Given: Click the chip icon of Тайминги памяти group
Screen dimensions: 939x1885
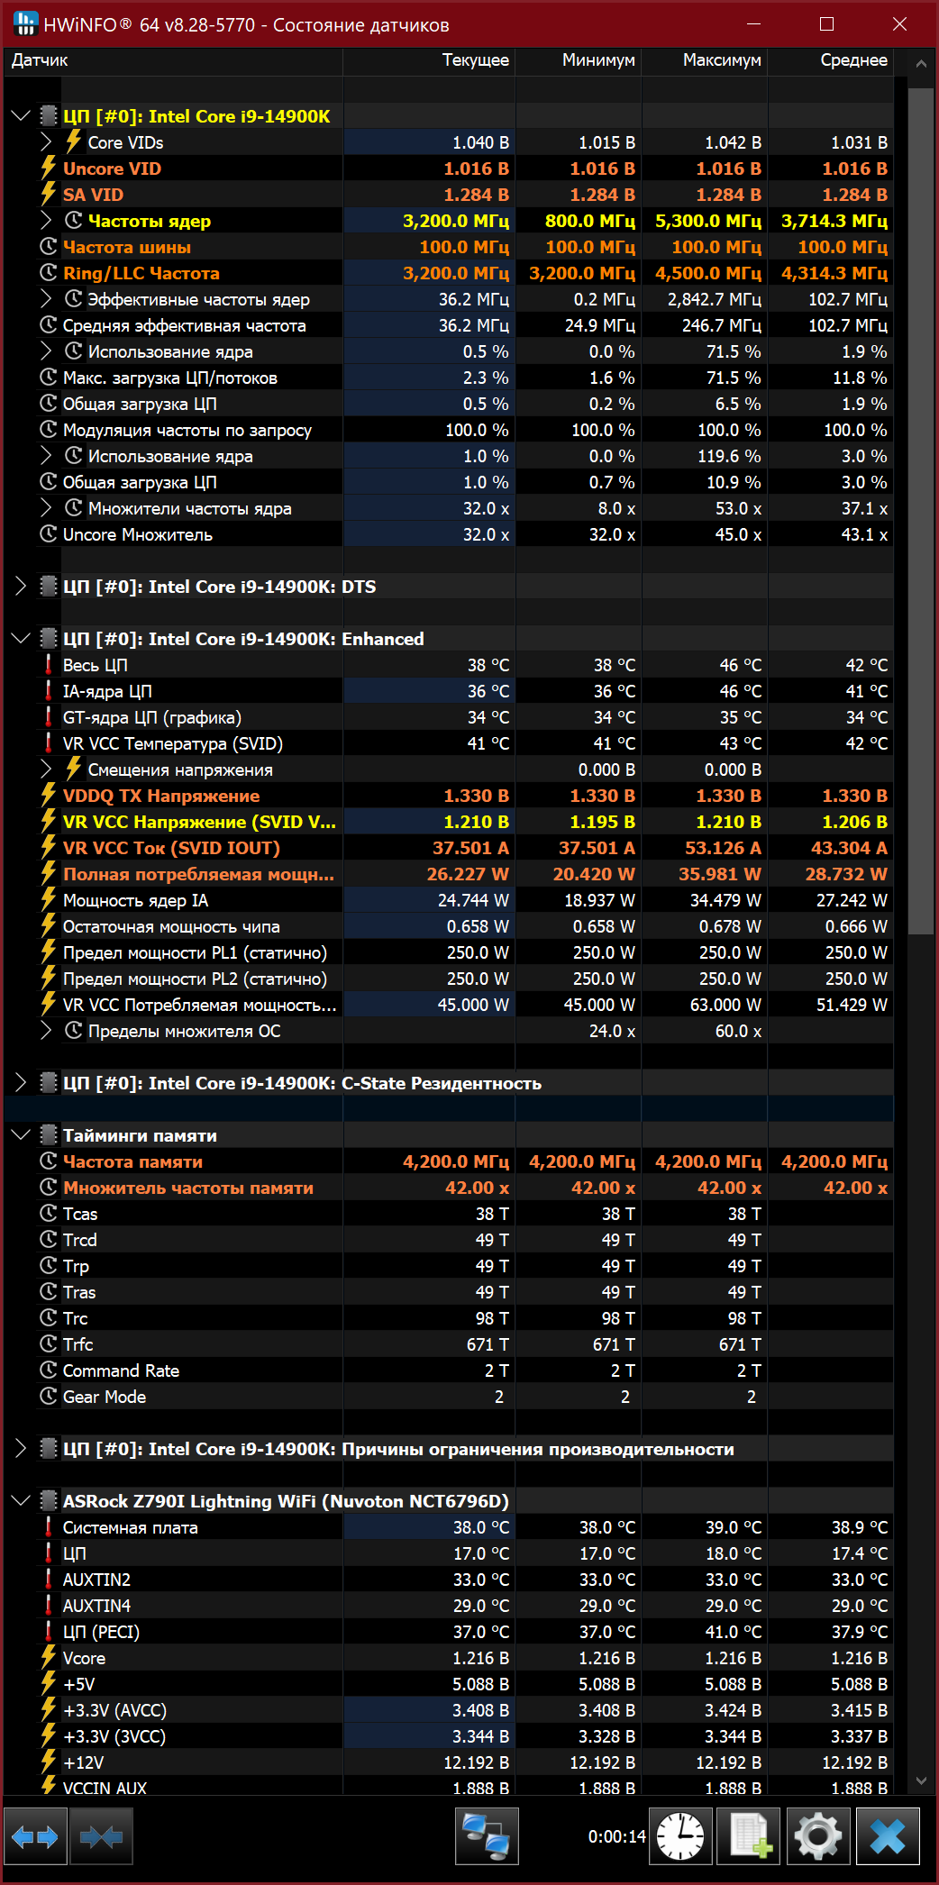Looking at the screenshot, I should click(49, 1135).
